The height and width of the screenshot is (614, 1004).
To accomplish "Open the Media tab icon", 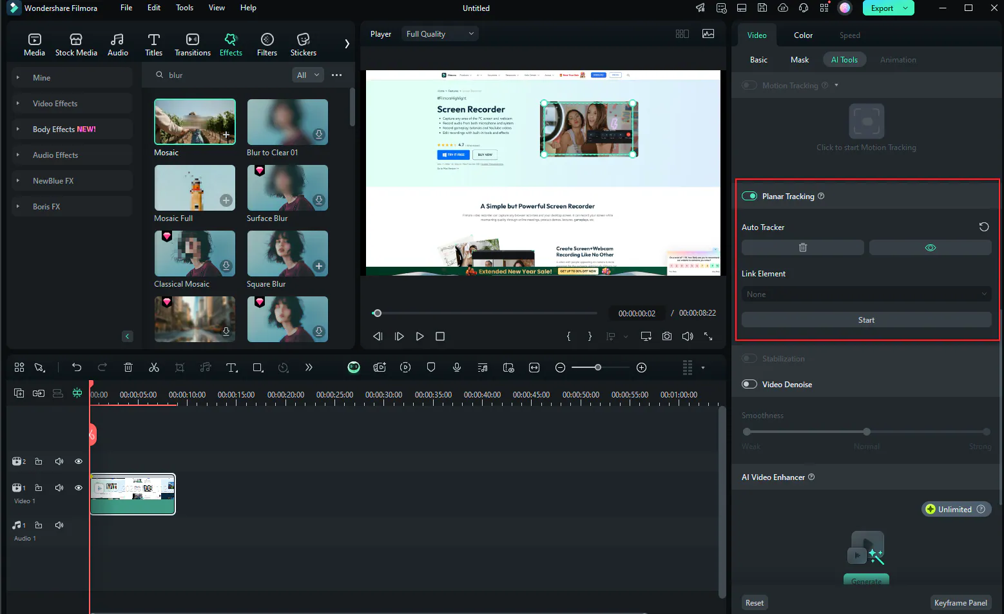I will 35,40.
